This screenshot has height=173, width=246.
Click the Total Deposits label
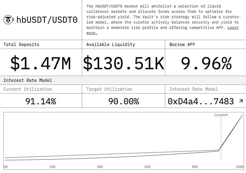pos(21,44)
